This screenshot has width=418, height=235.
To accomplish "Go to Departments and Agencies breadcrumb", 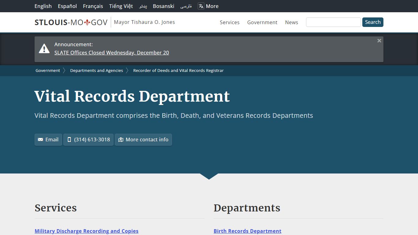I will (x=97, y=70).
